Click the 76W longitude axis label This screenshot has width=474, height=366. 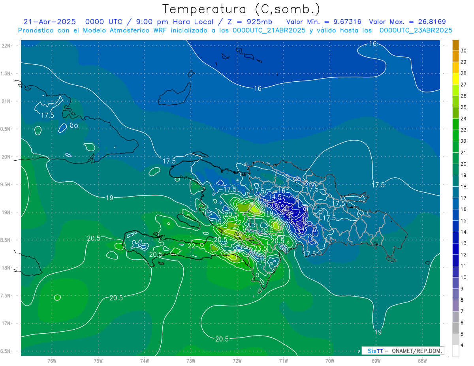[52, 360]
